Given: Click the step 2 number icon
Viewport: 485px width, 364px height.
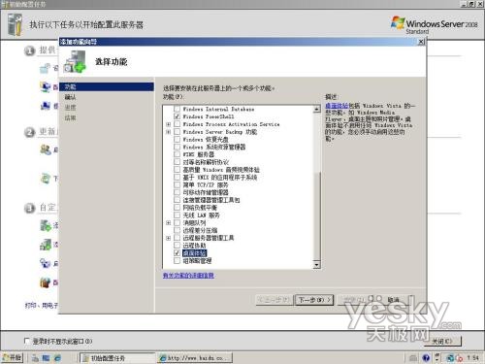Looking at the screenshot, I should click(29, 132).
